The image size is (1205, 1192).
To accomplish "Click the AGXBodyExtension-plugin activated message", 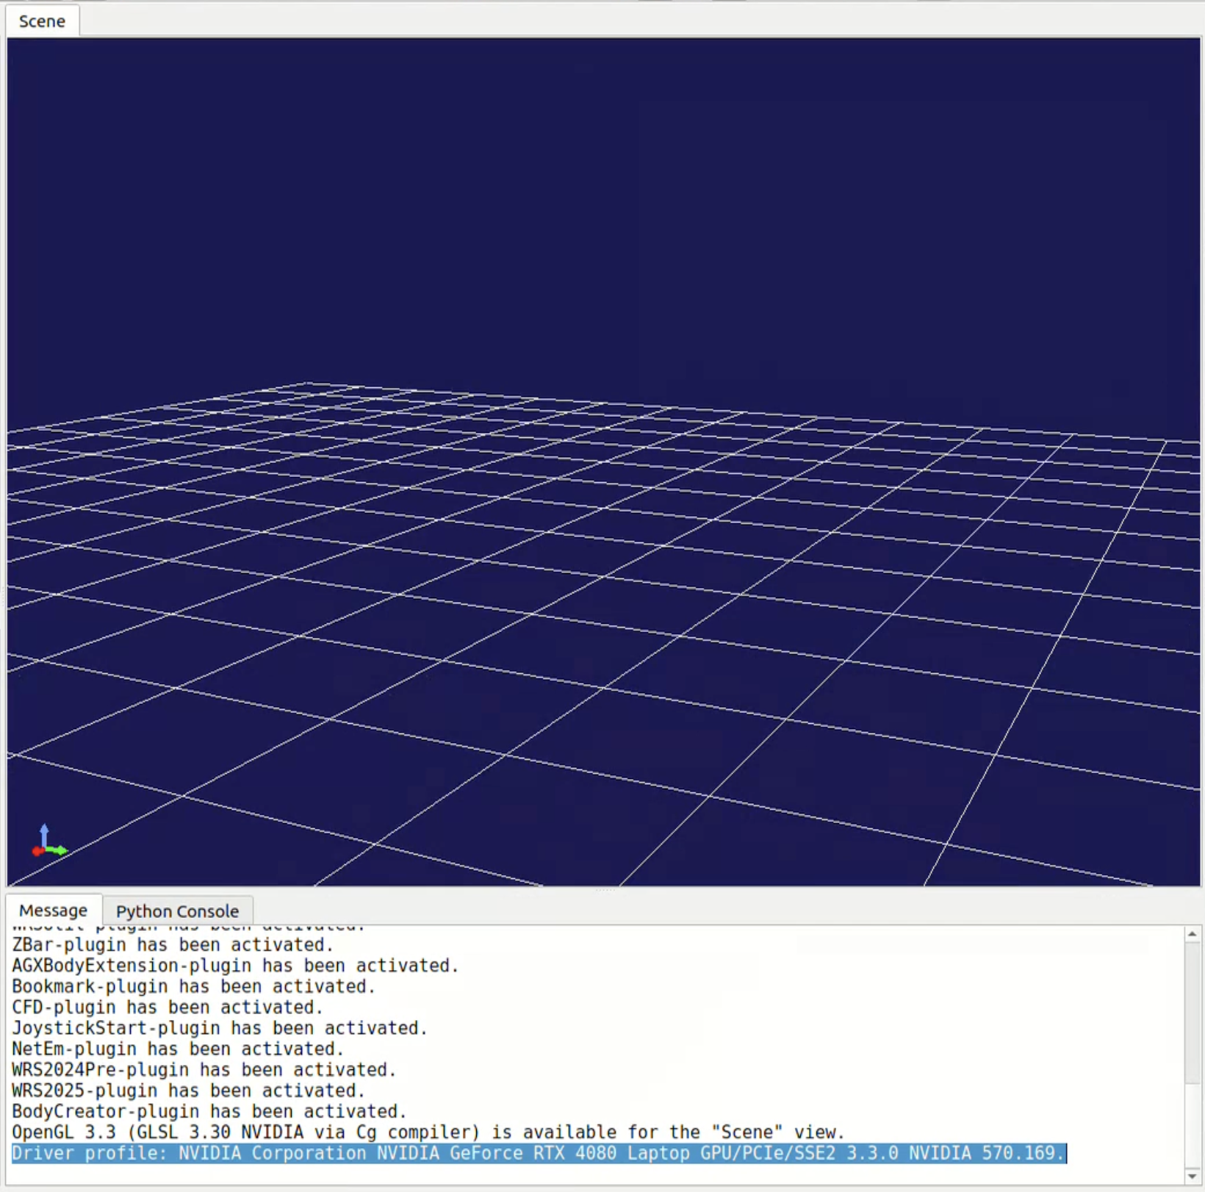I will point(235,966).
